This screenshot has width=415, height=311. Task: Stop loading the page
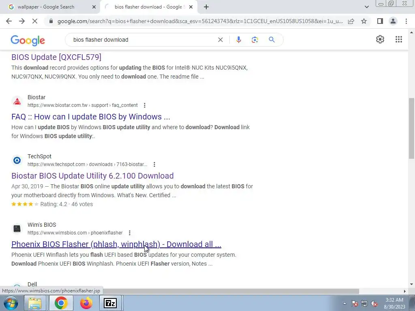(35, 21)
